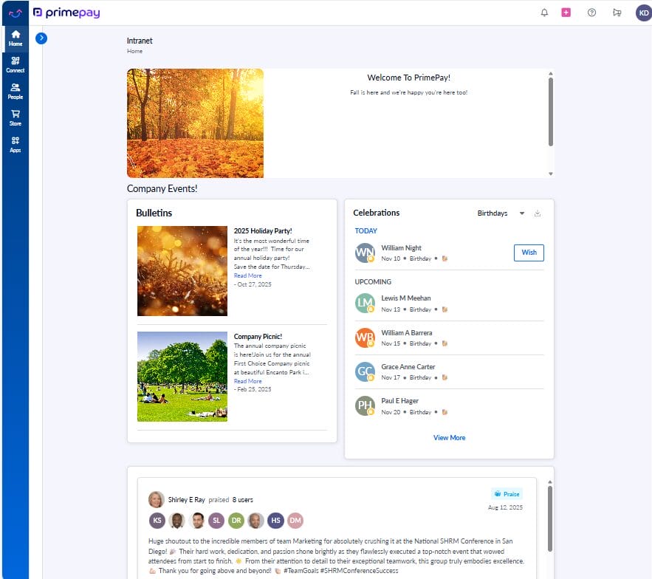652x579 pixels.
Task: Open the help question mark icon
Action: 591,13
